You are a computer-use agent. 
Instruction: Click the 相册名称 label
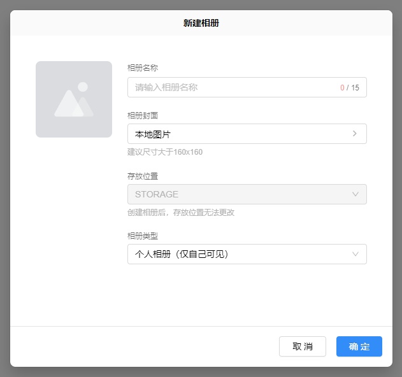coord(143,68)
